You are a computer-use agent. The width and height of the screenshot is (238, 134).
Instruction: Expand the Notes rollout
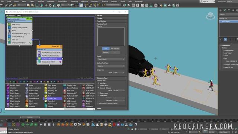(x=111, y=108)
